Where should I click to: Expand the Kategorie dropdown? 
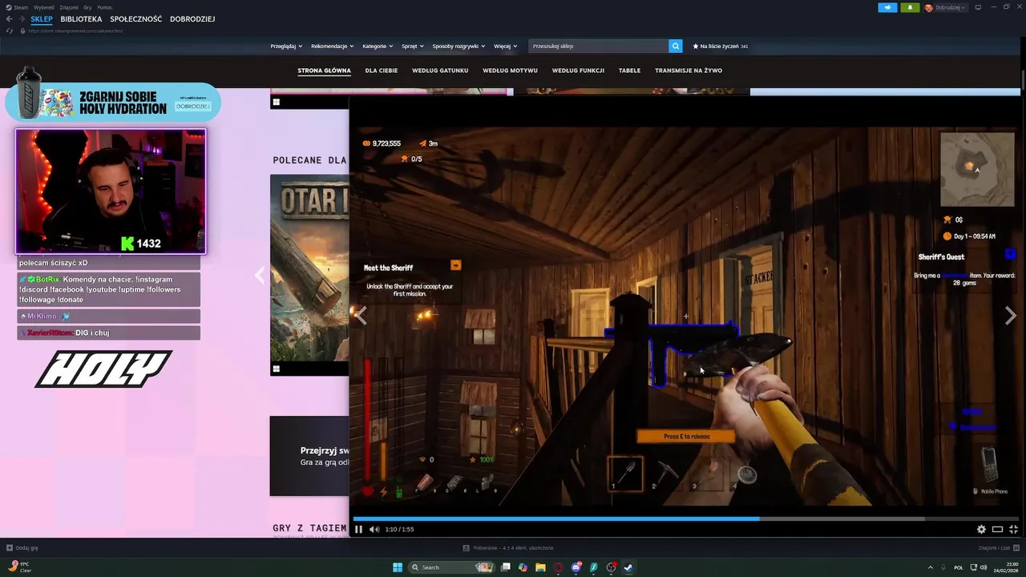[x=378, y=46]
